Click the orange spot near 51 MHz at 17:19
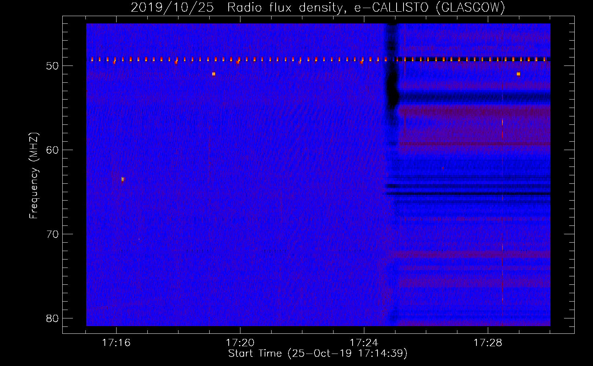Image resolution: width=593 pixels, height=366 pixels. (x=214, y=74)
